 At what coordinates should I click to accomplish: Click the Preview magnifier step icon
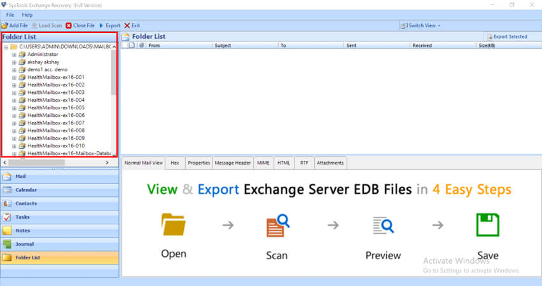pyautogui.click(x=383, y=225)
